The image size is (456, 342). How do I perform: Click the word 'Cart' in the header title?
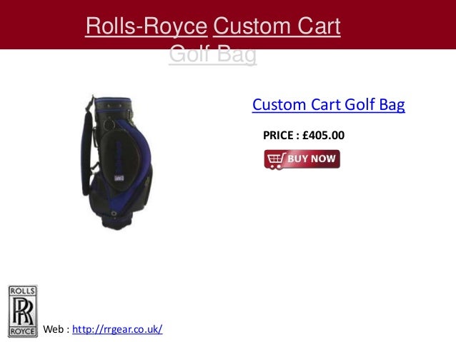pos(319,26)
